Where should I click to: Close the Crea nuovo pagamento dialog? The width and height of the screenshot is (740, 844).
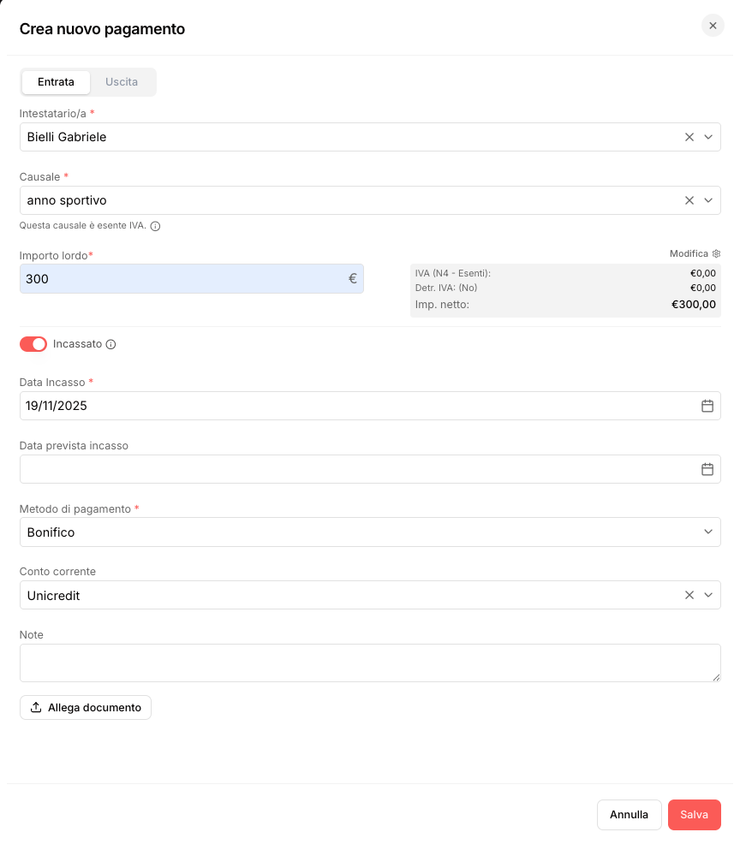point(713,26)
